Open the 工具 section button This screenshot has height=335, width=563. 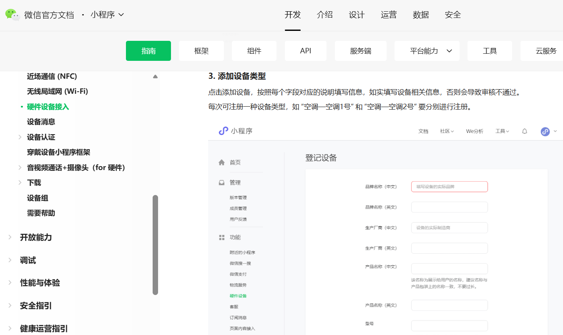[x=490, y=51]
